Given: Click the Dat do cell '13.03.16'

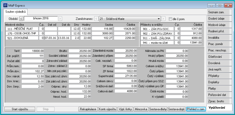Looking at the screenshot, I should click(64, 38).
